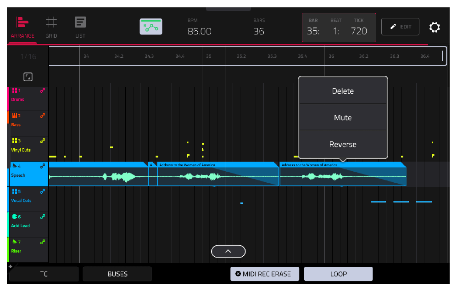Click the 34.3 ruler marker
This screenshot has height=292, width=457.
tap(149, 56)
